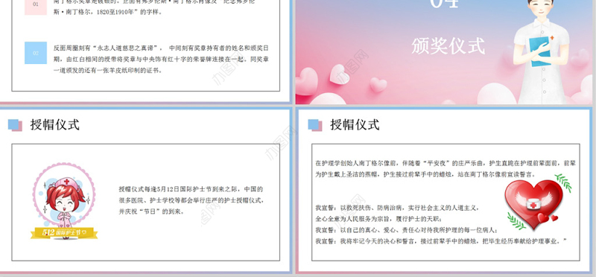Screen dimensions: 596x277
Task: Click the line 全心全意为人民服务为宗旨
Action: tap(378, 219)
